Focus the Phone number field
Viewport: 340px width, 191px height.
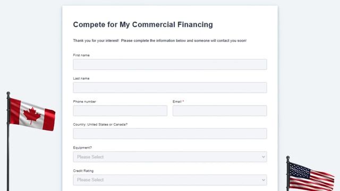tap(120, 111)
